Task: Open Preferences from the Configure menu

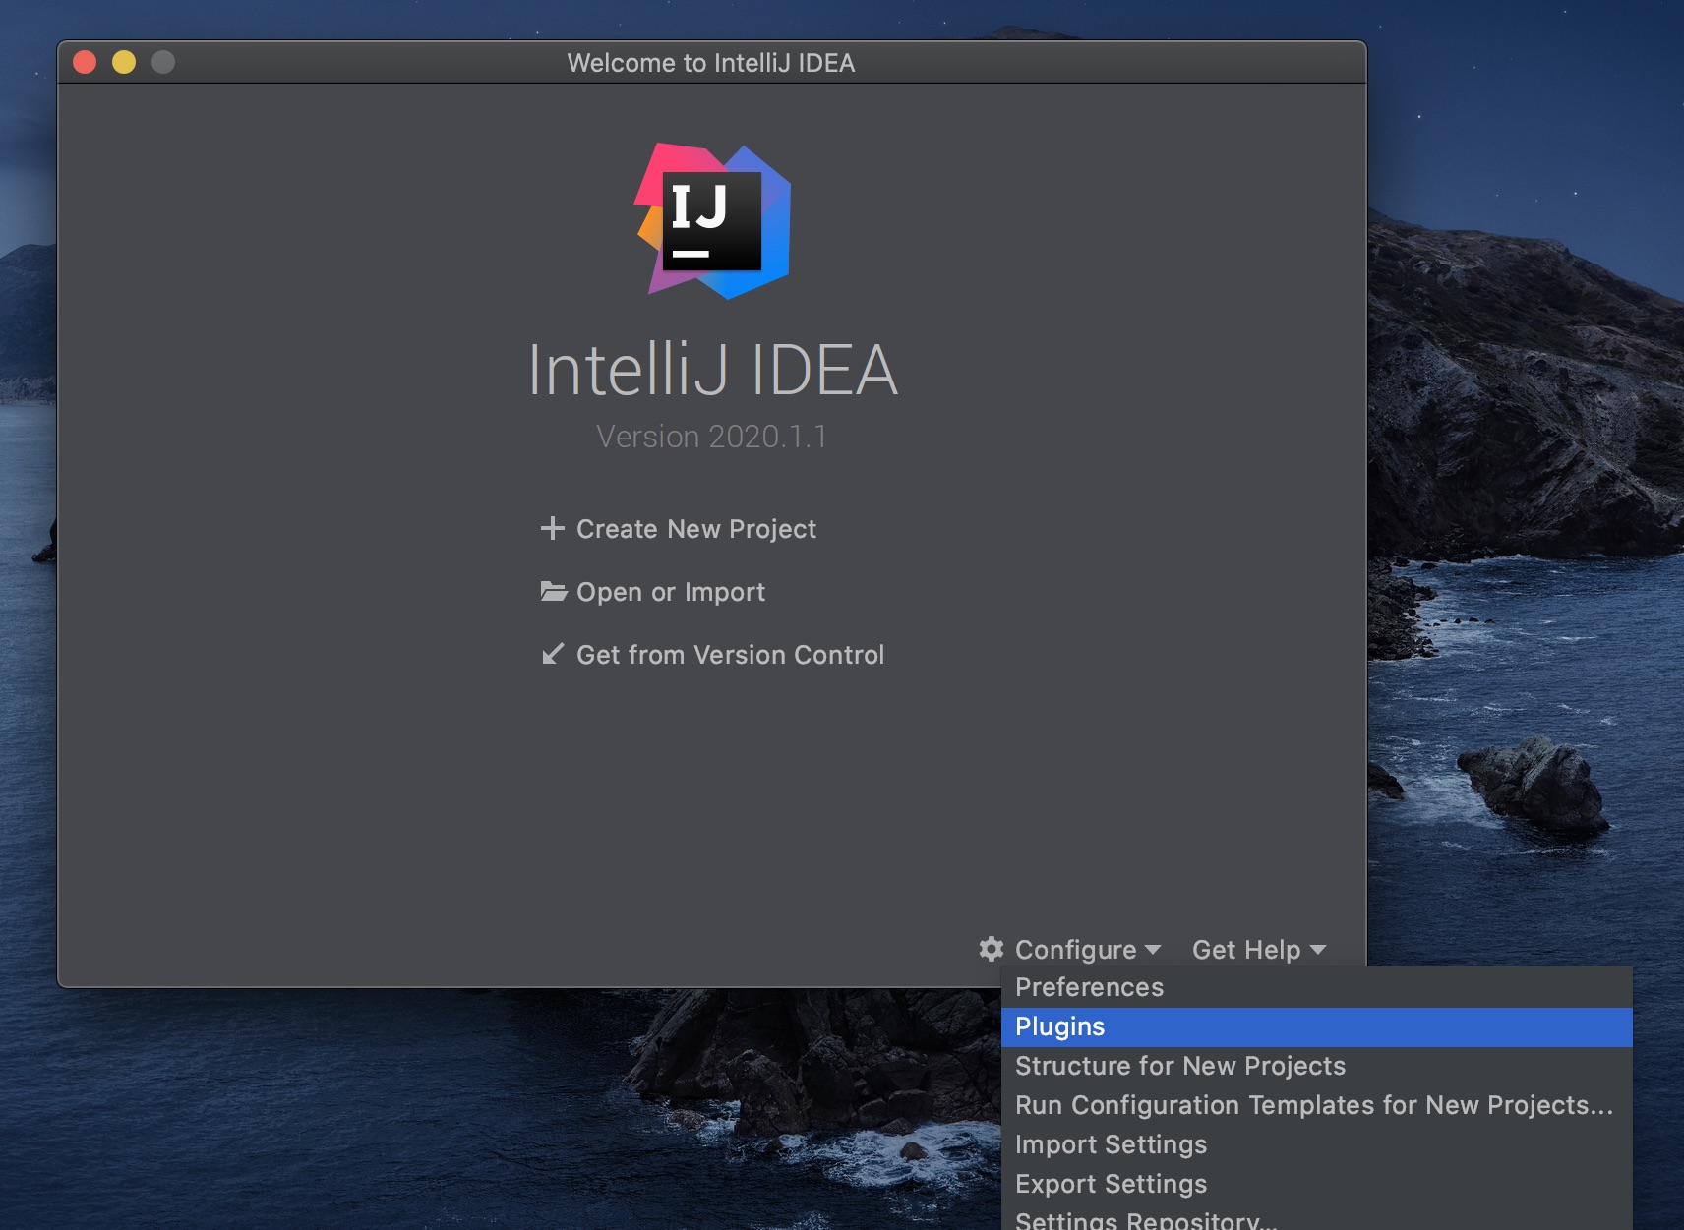Action: 1089,987
